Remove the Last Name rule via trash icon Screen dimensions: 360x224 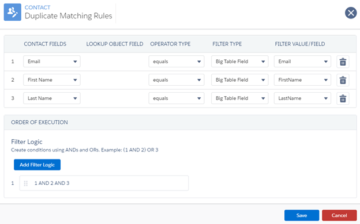(x=343, y=98)
